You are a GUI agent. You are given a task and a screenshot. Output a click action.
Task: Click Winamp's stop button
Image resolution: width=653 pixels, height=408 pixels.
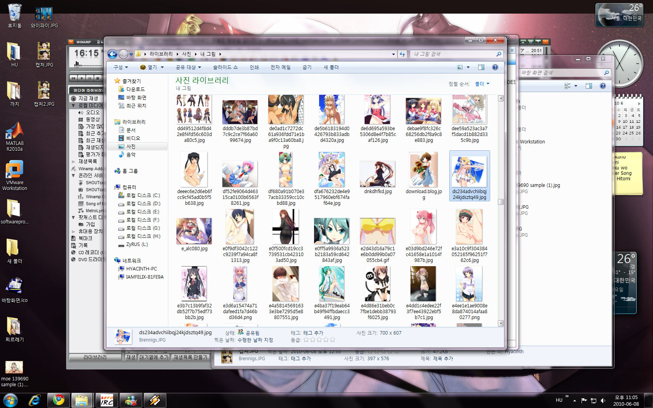(98, 78)
